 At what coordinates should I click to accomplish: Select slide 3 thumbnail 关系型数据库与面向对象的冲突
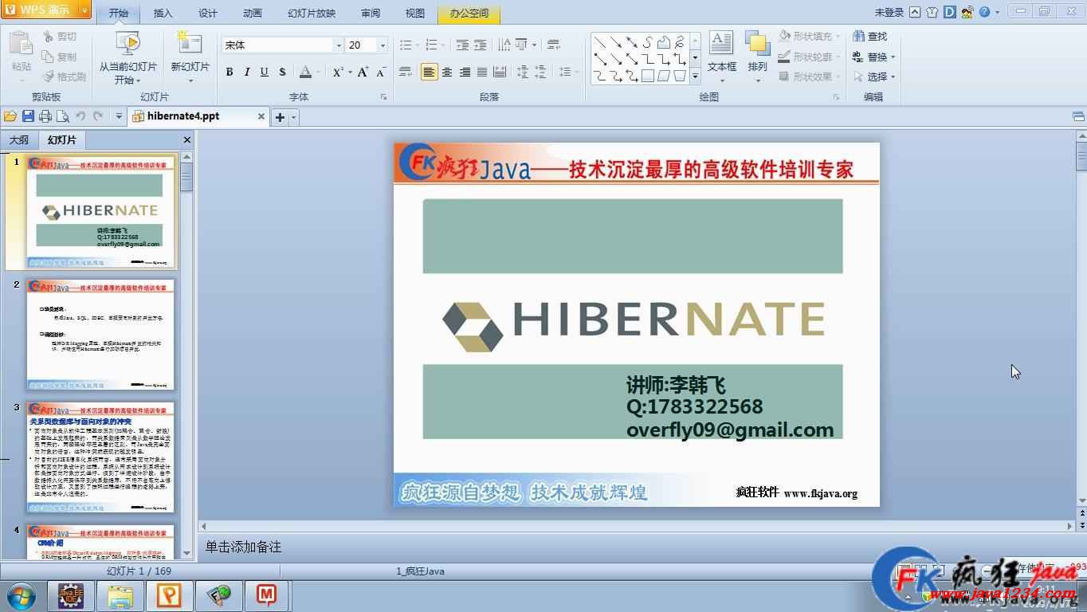(x=100, y=457)
